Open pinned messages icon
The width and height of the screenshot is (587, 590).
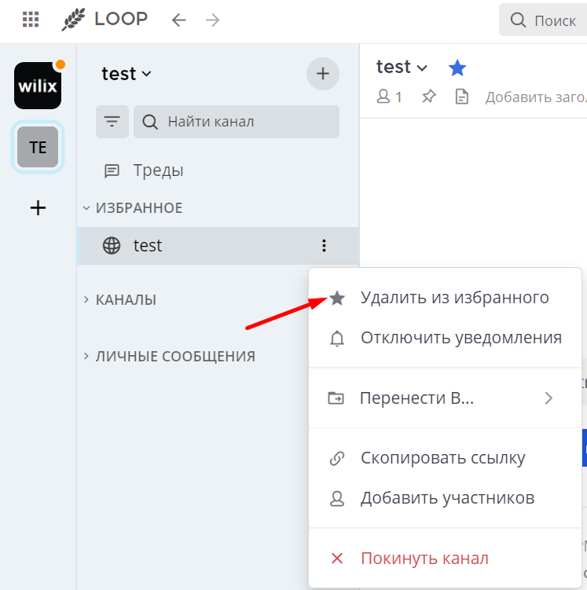pyautogui.click(x=428, y=97)
